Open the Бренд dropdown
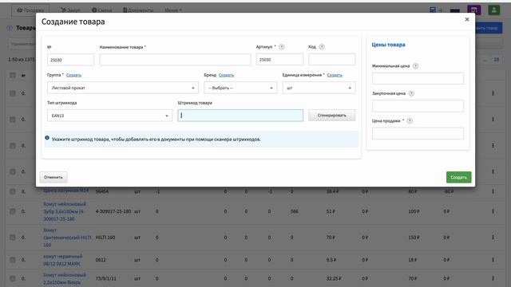The height and width of the screenshot is (287, 511). click(240, 88)
